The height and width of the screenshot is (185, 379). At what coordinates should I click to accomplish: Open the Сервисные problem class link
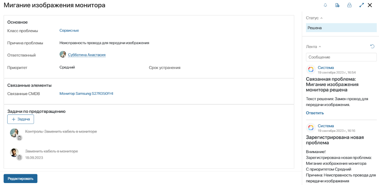pos(69,31)
